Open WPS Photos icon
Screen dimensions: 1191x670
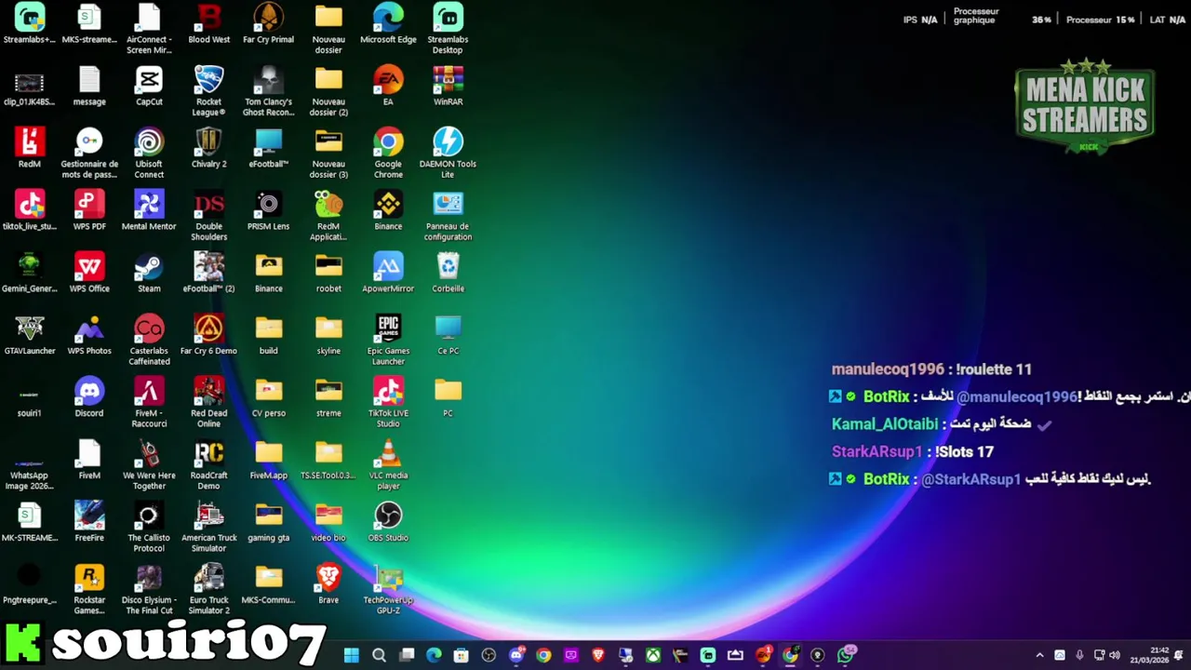[89, 335]
